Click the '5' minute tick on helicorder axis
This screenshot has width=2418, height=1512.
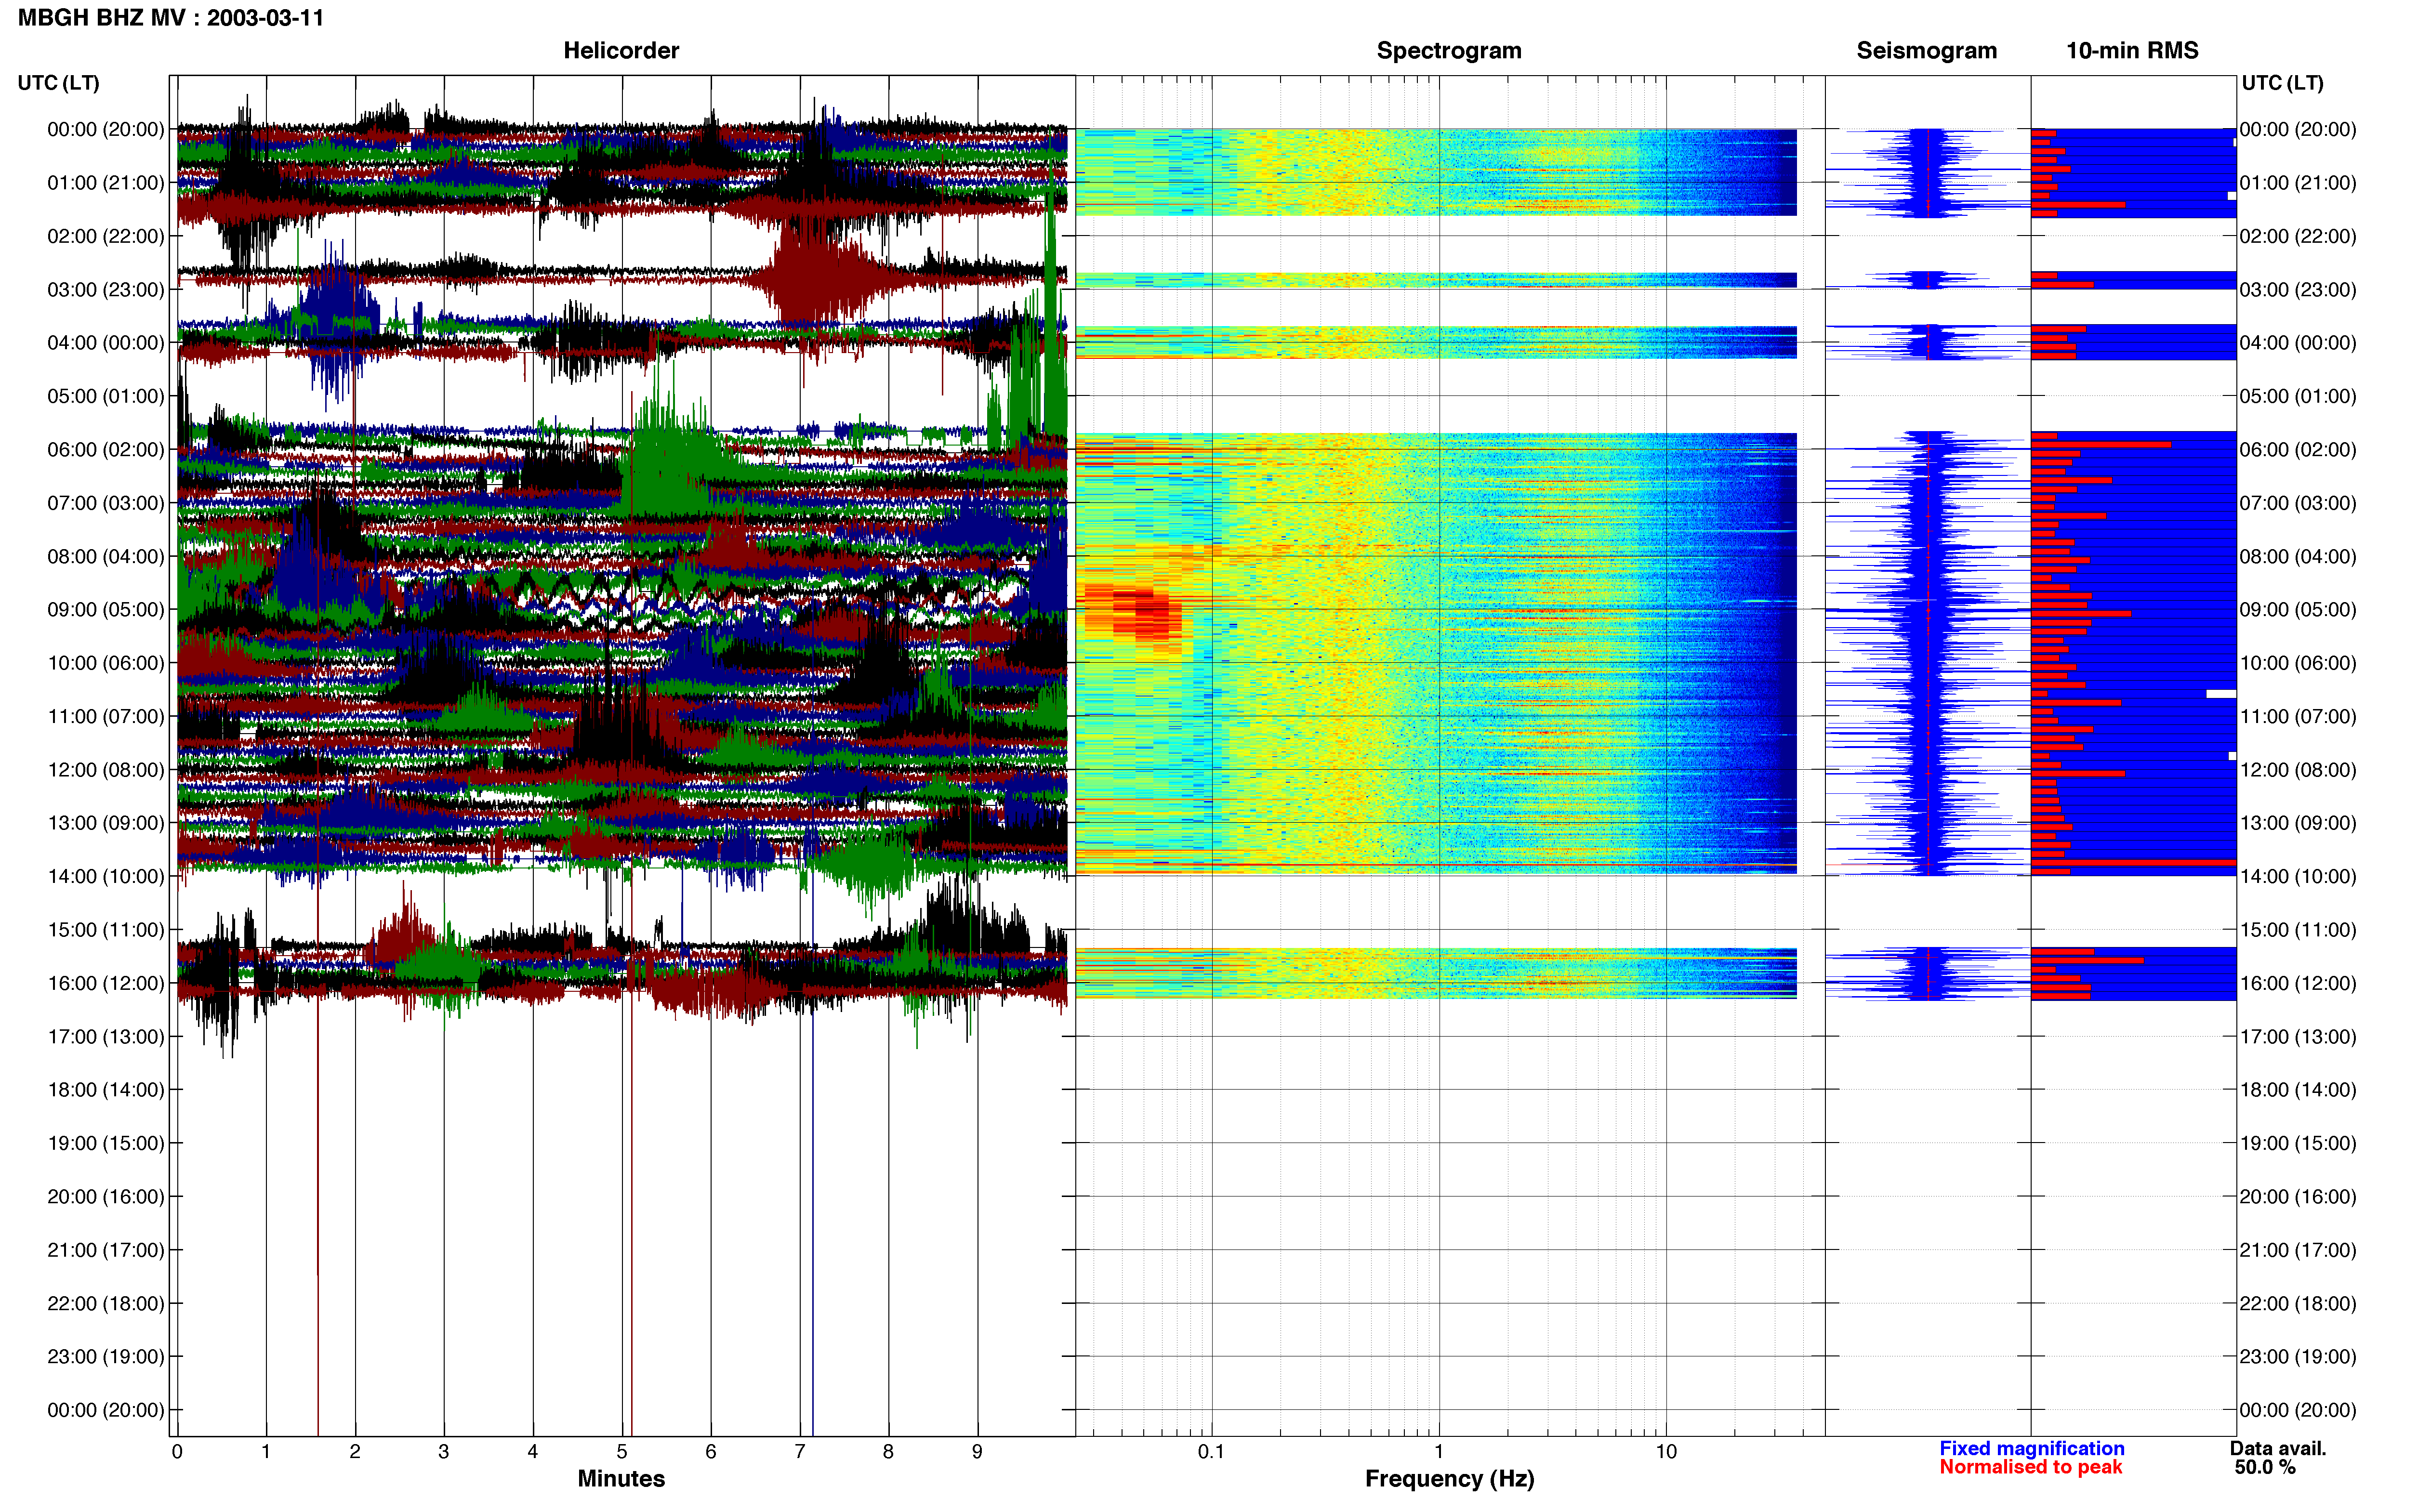pyautogui.click(x=622, y=1451)
